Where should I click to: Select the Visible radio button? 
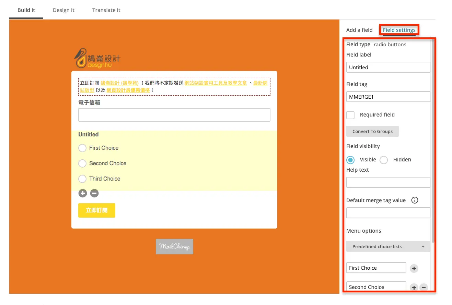point(350,160)
